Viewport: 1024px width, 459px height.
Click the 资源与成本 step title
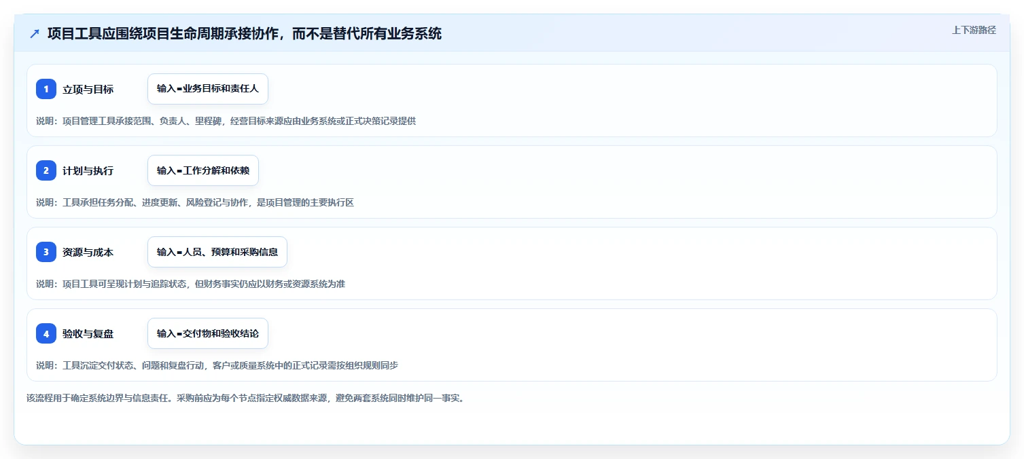tap(88, 252)
